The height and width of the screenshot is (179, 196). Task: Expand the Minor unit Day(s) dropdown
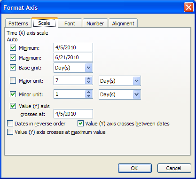pos(136,94)
